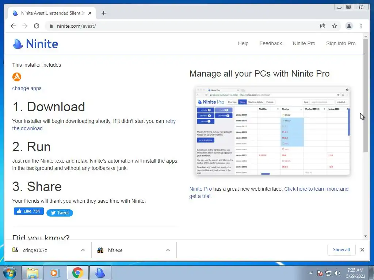This screenshot has height=280, width=374.
Task: Share this page icon in address bar
Action: 323,26
